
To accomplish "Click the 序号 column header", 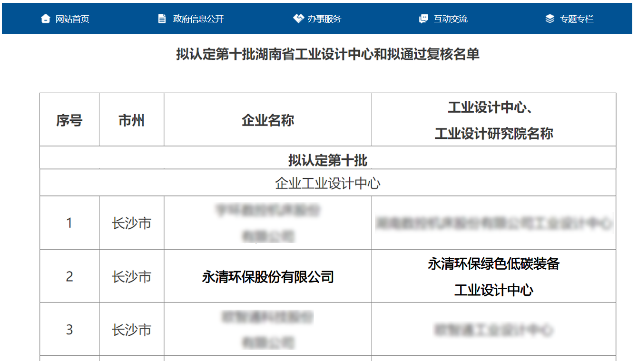I will [69, 120].
